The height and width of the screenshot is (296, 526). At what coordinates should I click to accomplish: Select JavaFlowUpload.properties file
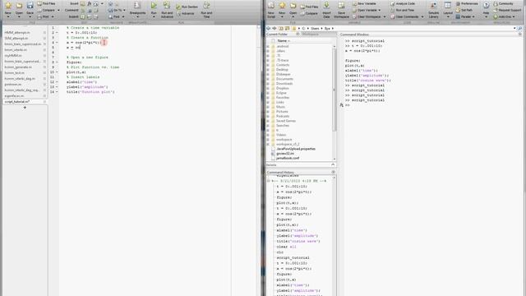tap(296, 149)
